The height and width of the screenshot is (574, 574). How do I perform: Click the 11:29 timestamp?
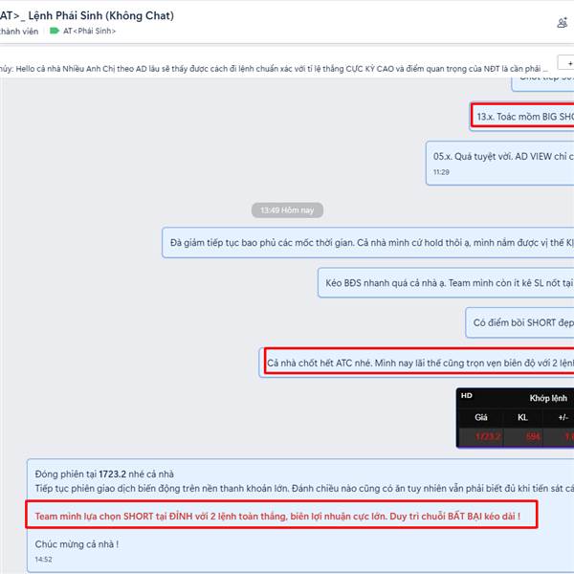click(441, 172)
